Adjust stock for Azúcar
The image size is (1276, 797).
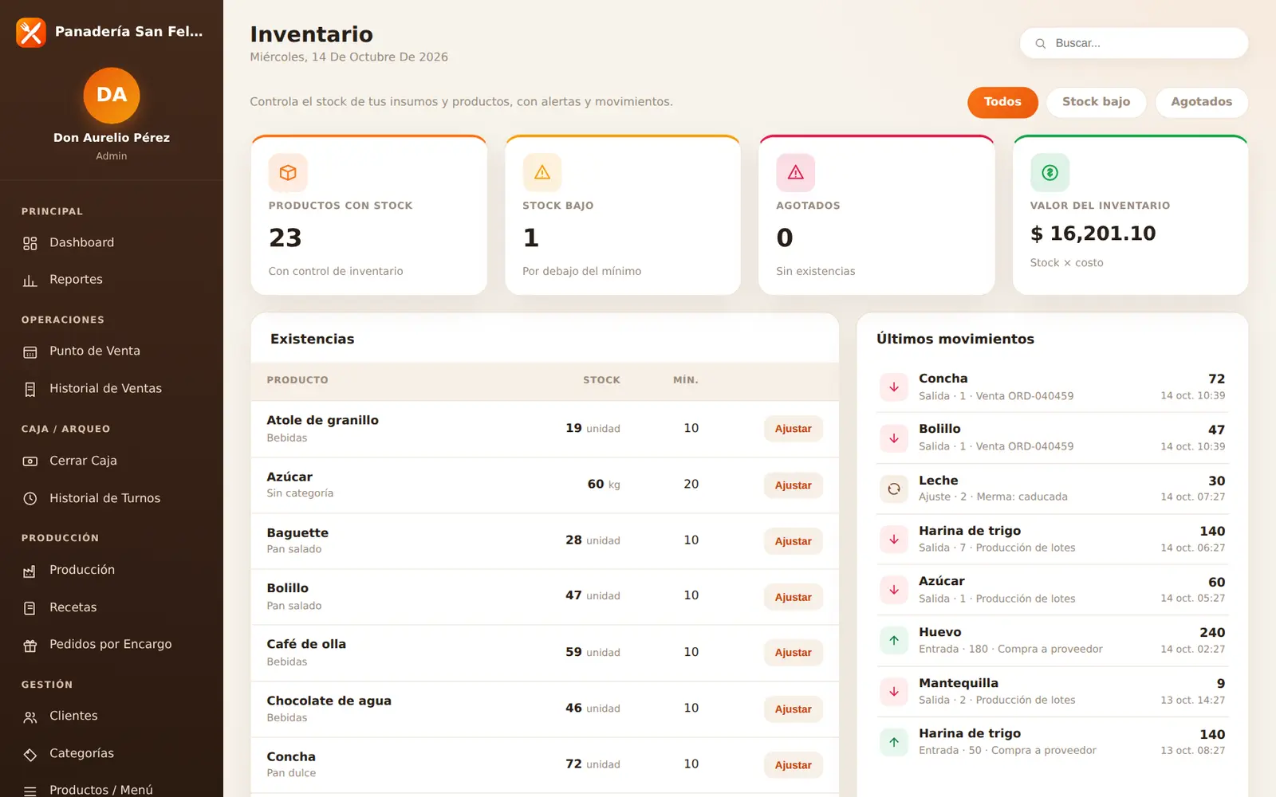point(793,485)
